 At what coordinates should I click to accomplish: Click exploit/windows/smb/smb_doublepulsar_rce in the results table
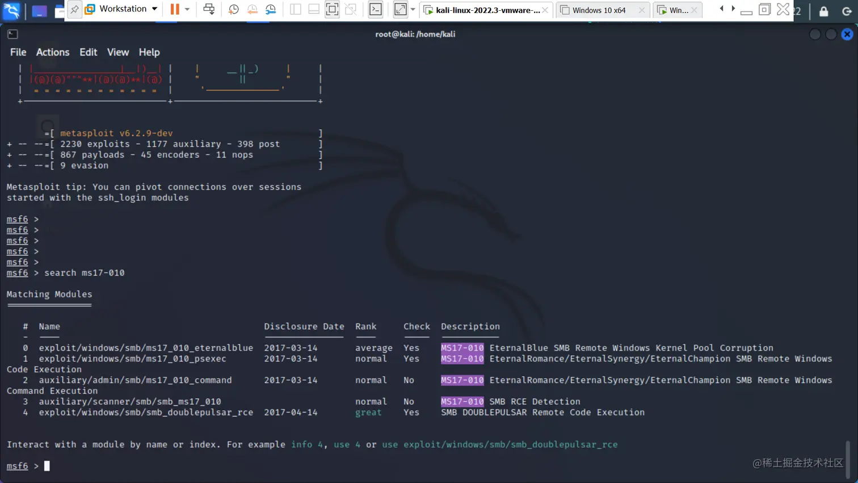click(146, 413)
